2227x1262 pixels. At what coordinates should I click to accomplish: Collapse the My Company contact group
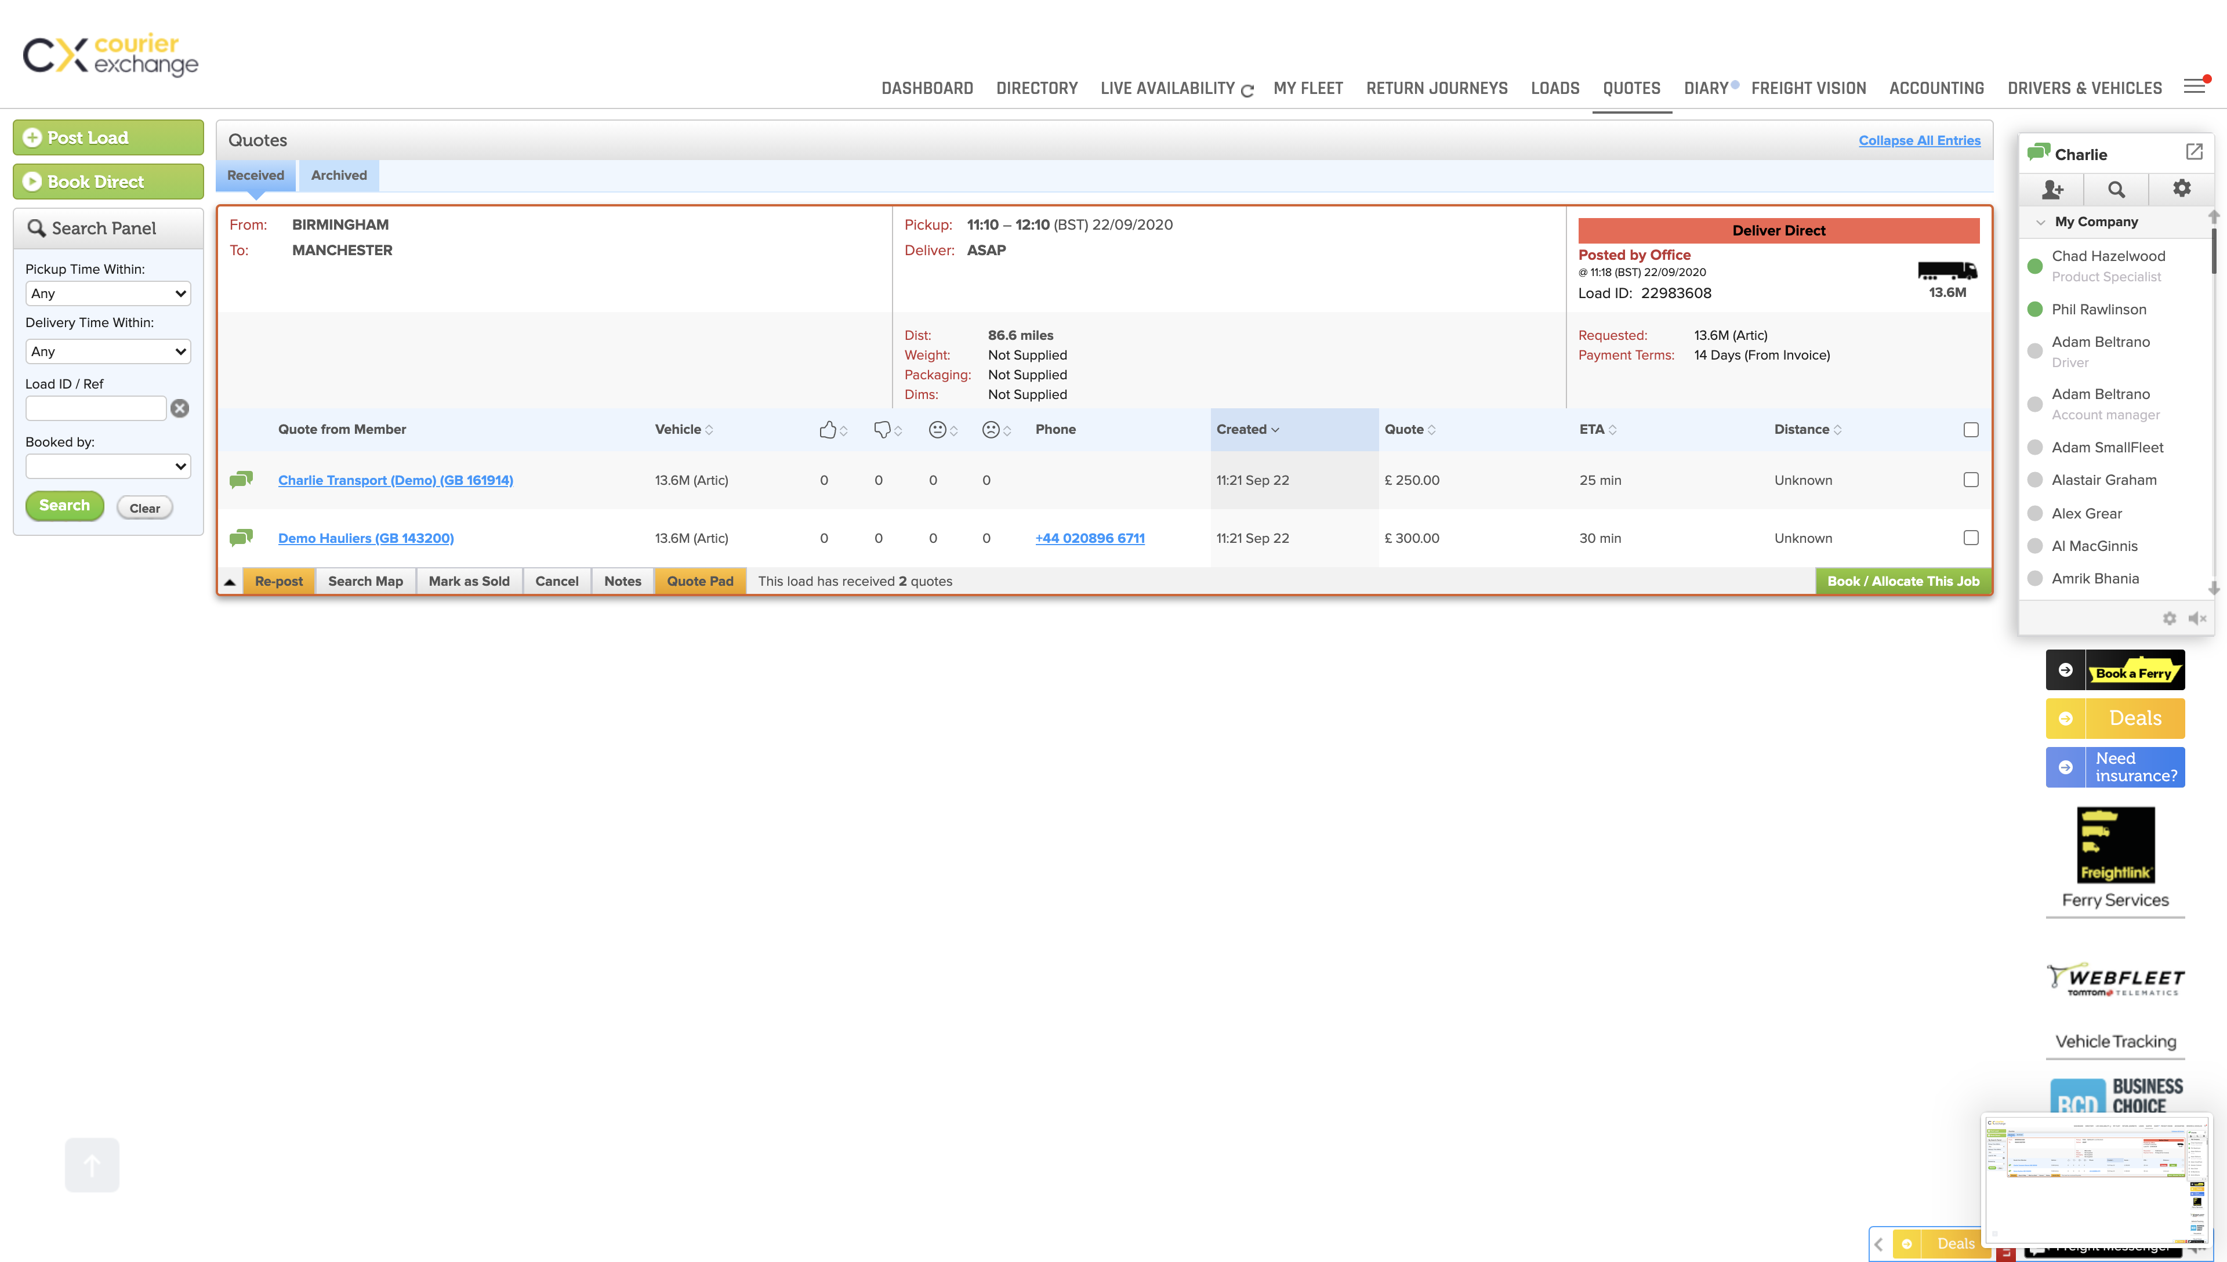click(x=2041, y=222)
